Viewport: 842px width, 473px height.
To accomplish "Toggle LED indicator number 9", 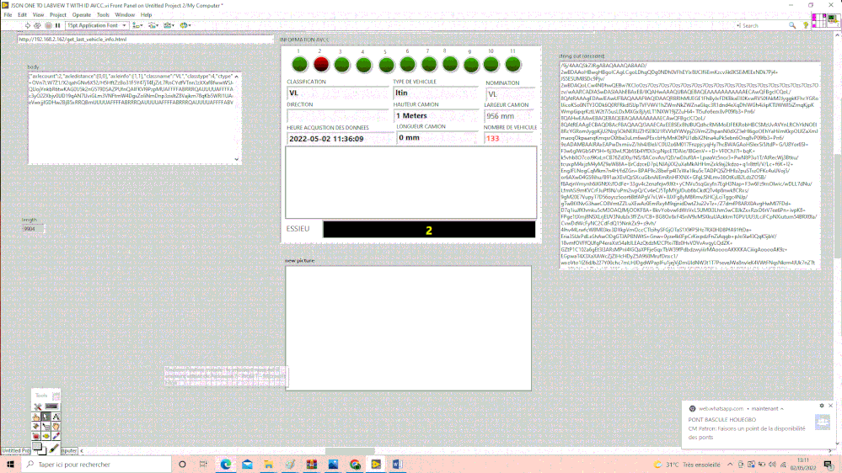I will pos(471,65).
